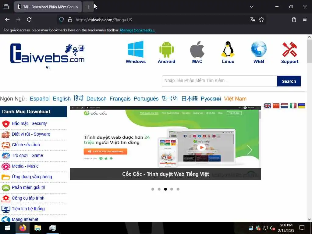Click the Media - Music play icon
The image size is (312, 234).
point(6,166)
